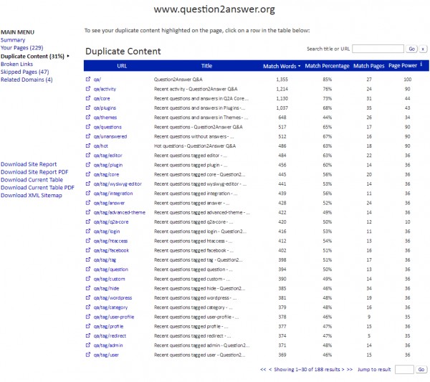Open the qa/themes page via its icon
This screenshot has width=430, height=382.
click(88, 117)
